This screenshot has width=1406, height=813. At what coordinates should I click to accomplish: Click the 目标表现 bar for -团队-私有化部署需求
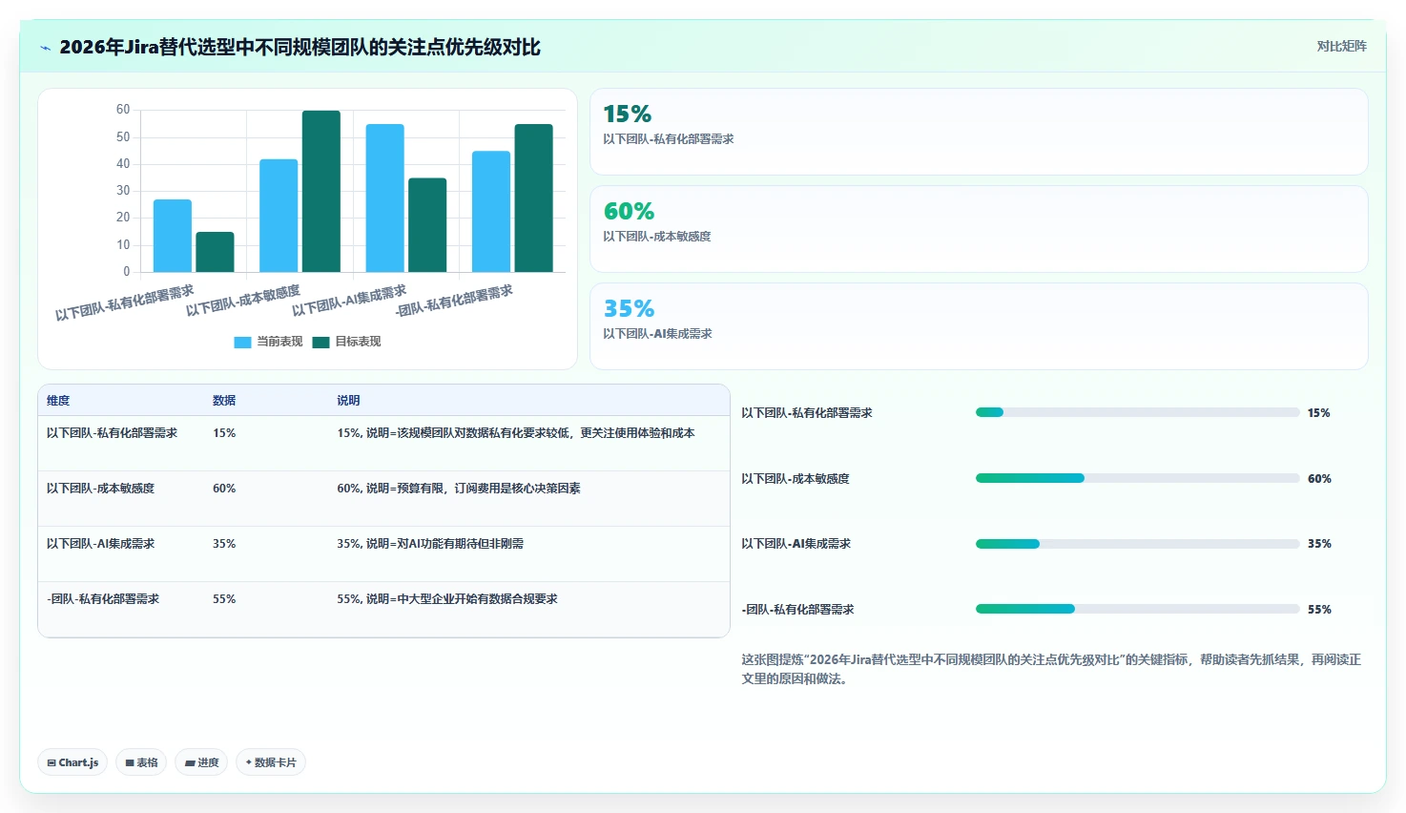[x=533, y=198]
